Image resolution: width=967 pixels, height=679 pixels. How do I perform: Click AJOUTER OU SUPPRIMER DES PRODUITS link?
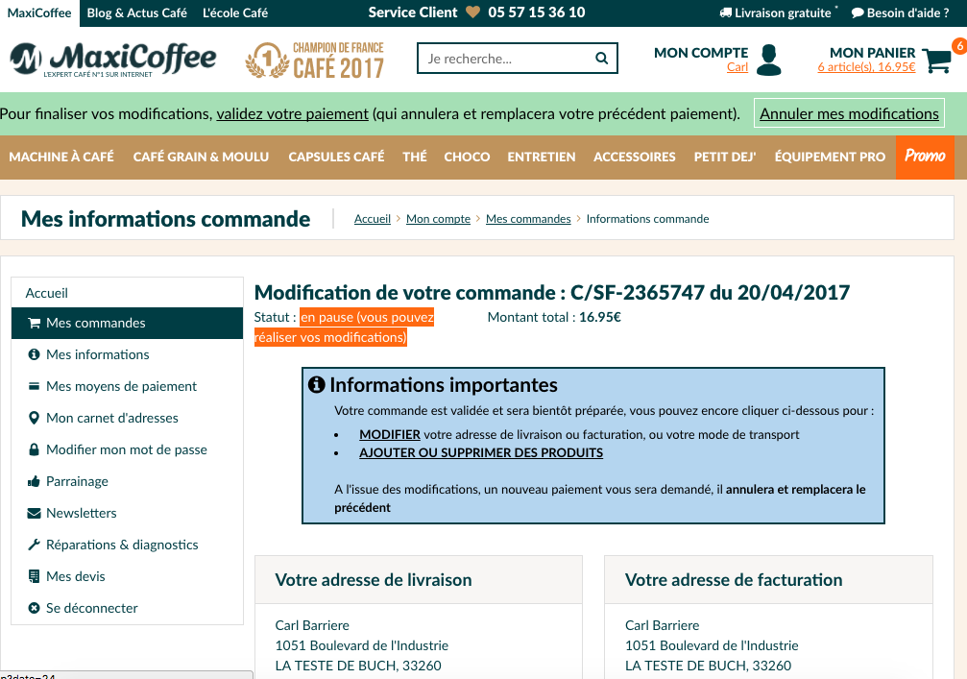pyautogui.click(x=481, y=452)
